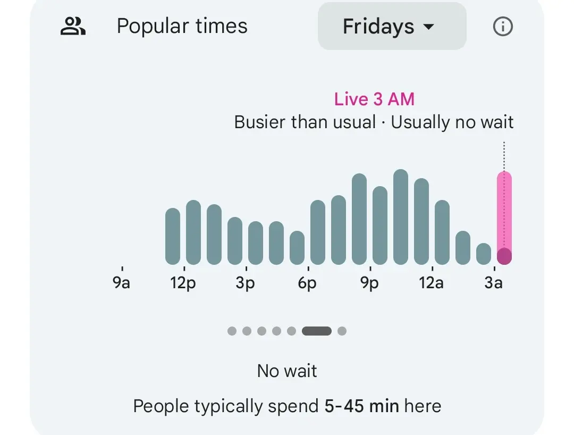
Task: Click the third page indicator dot
Action: coord(261,331)
